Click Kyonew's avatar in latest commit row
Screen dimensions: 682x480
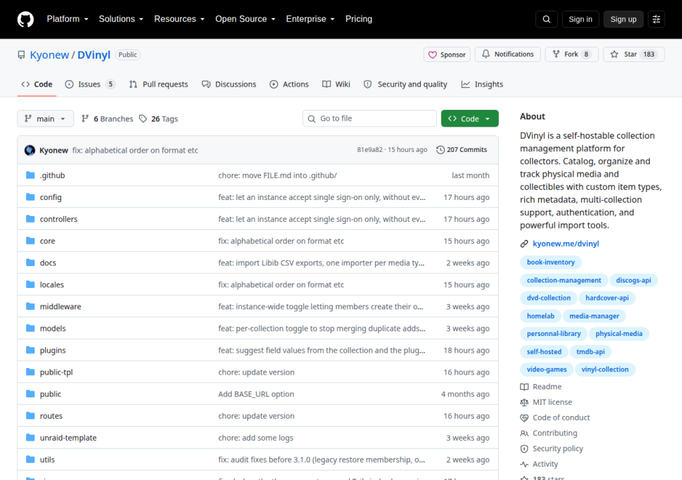pos(29,150)
